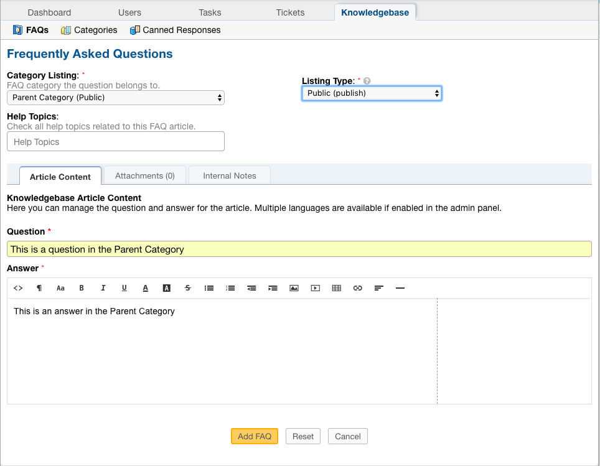This screenshot has width=600, height=466.
Task: Open the Category Listing dropdown
Action: pos(115,98)
